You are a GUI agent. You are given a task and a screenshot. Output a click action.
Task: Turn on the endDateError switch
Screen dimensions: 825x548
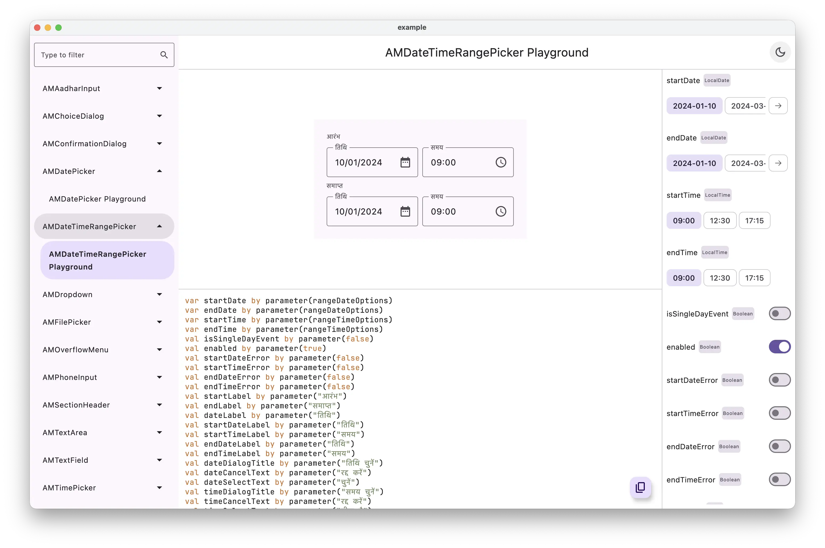(780, 446)
